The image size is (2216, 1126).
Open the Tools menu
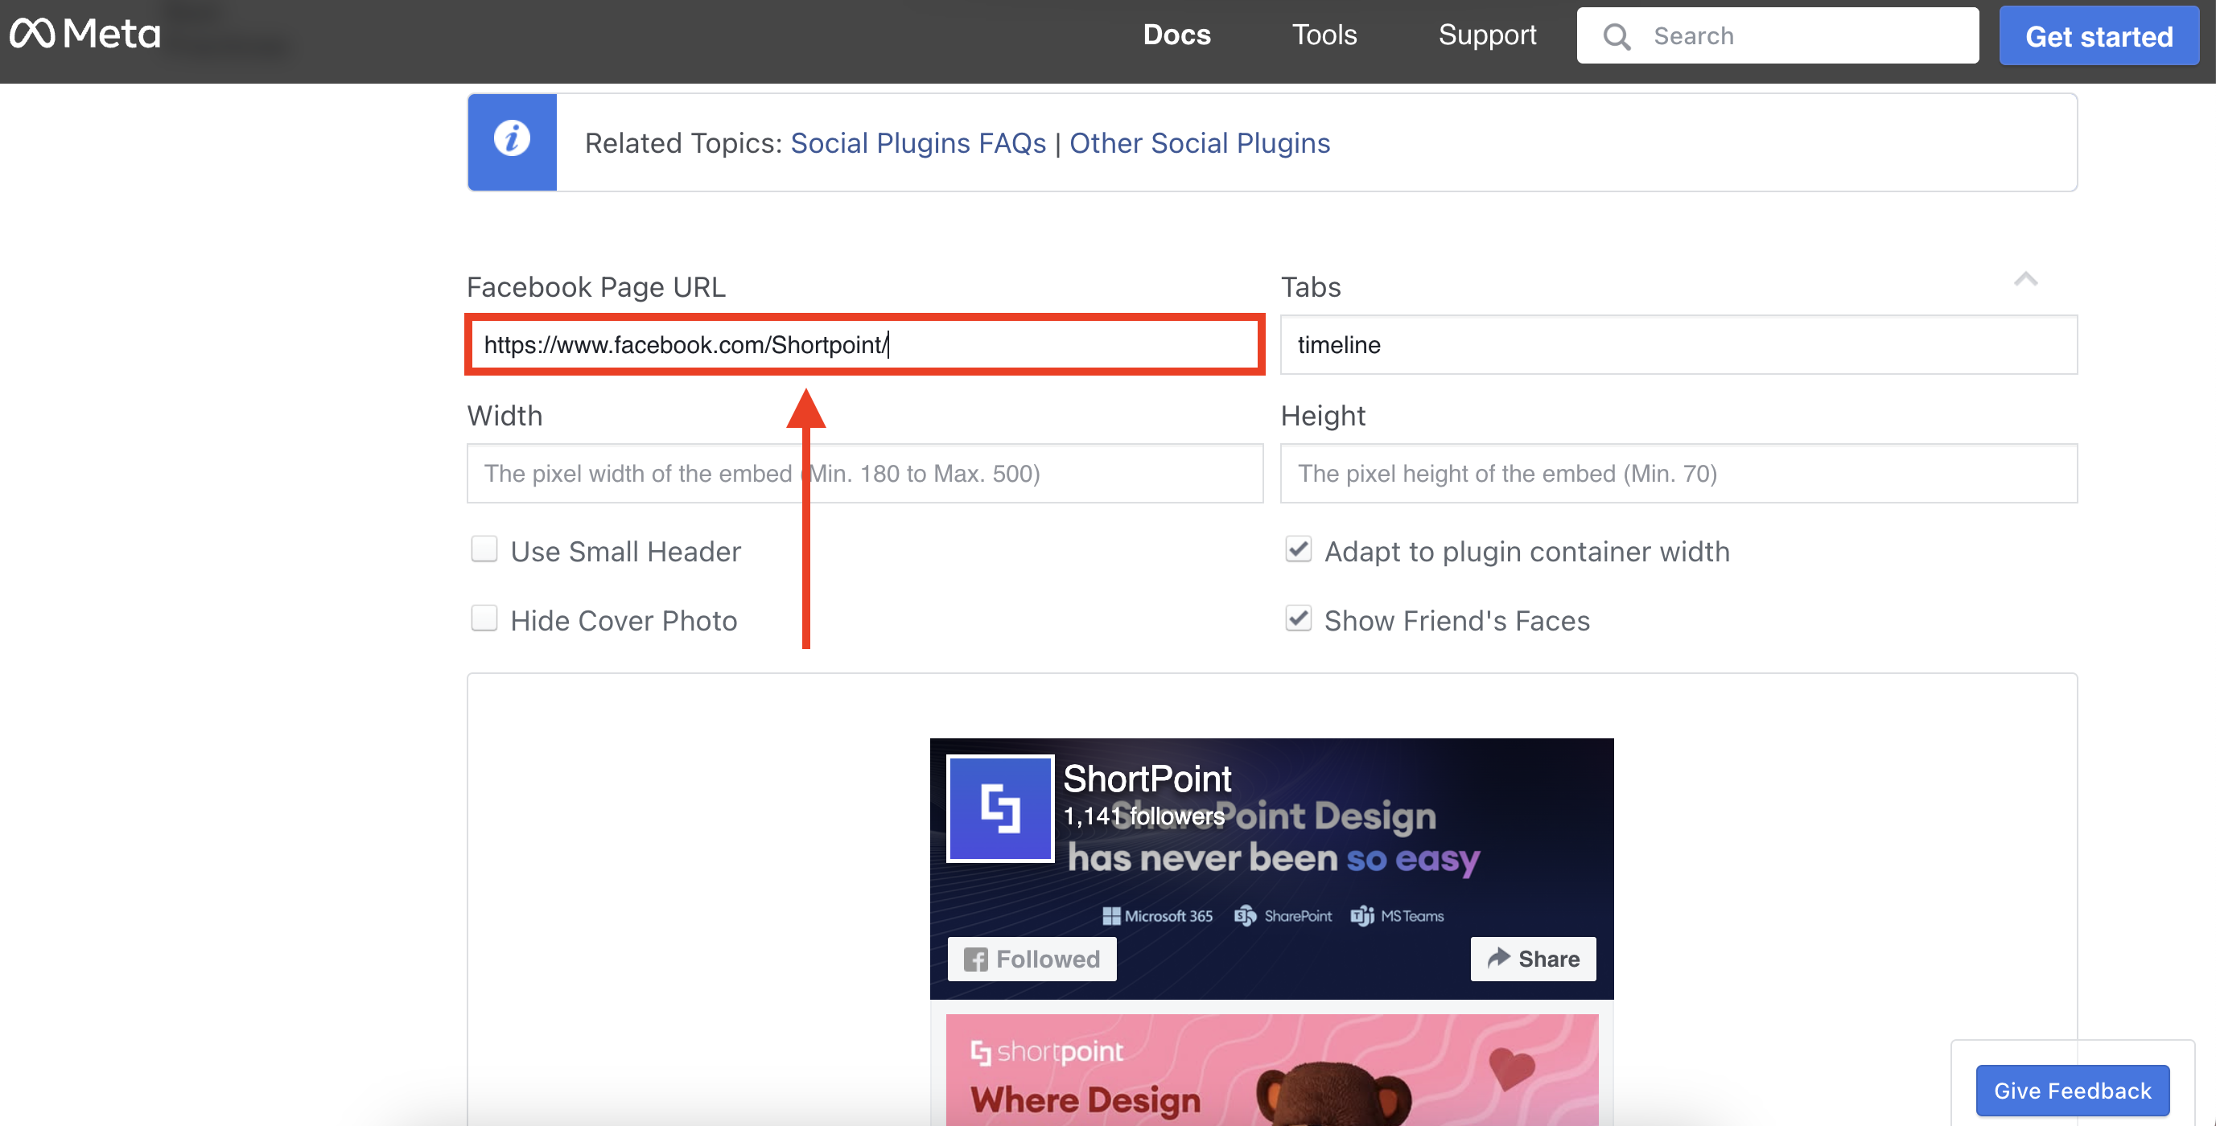pyautogui.click(x=1324, y=35)
